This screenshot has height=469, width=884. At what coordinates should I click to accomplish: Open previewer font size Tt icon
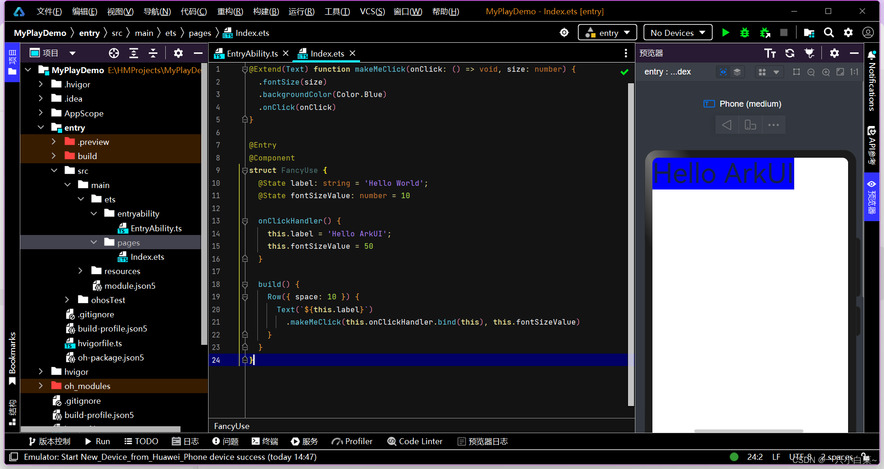(770, 53)
